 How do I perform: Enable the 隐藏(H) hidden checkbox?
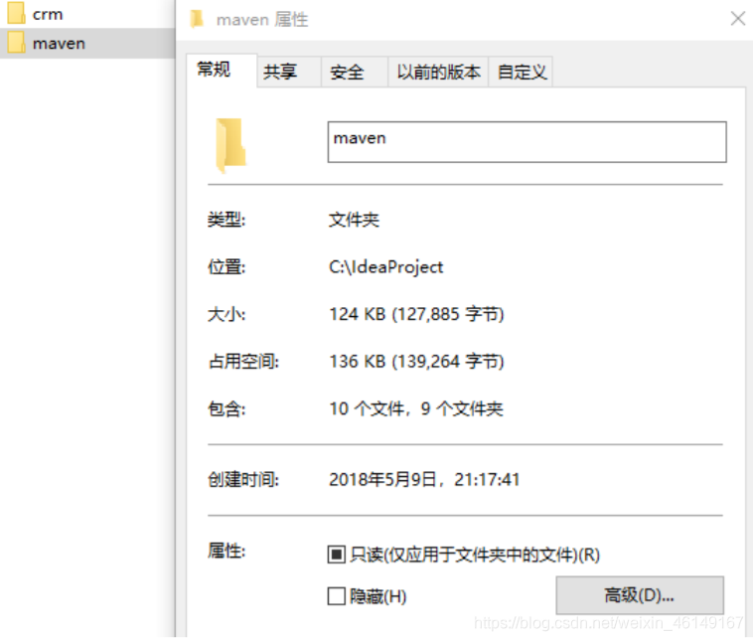click(x=336, y=596)
